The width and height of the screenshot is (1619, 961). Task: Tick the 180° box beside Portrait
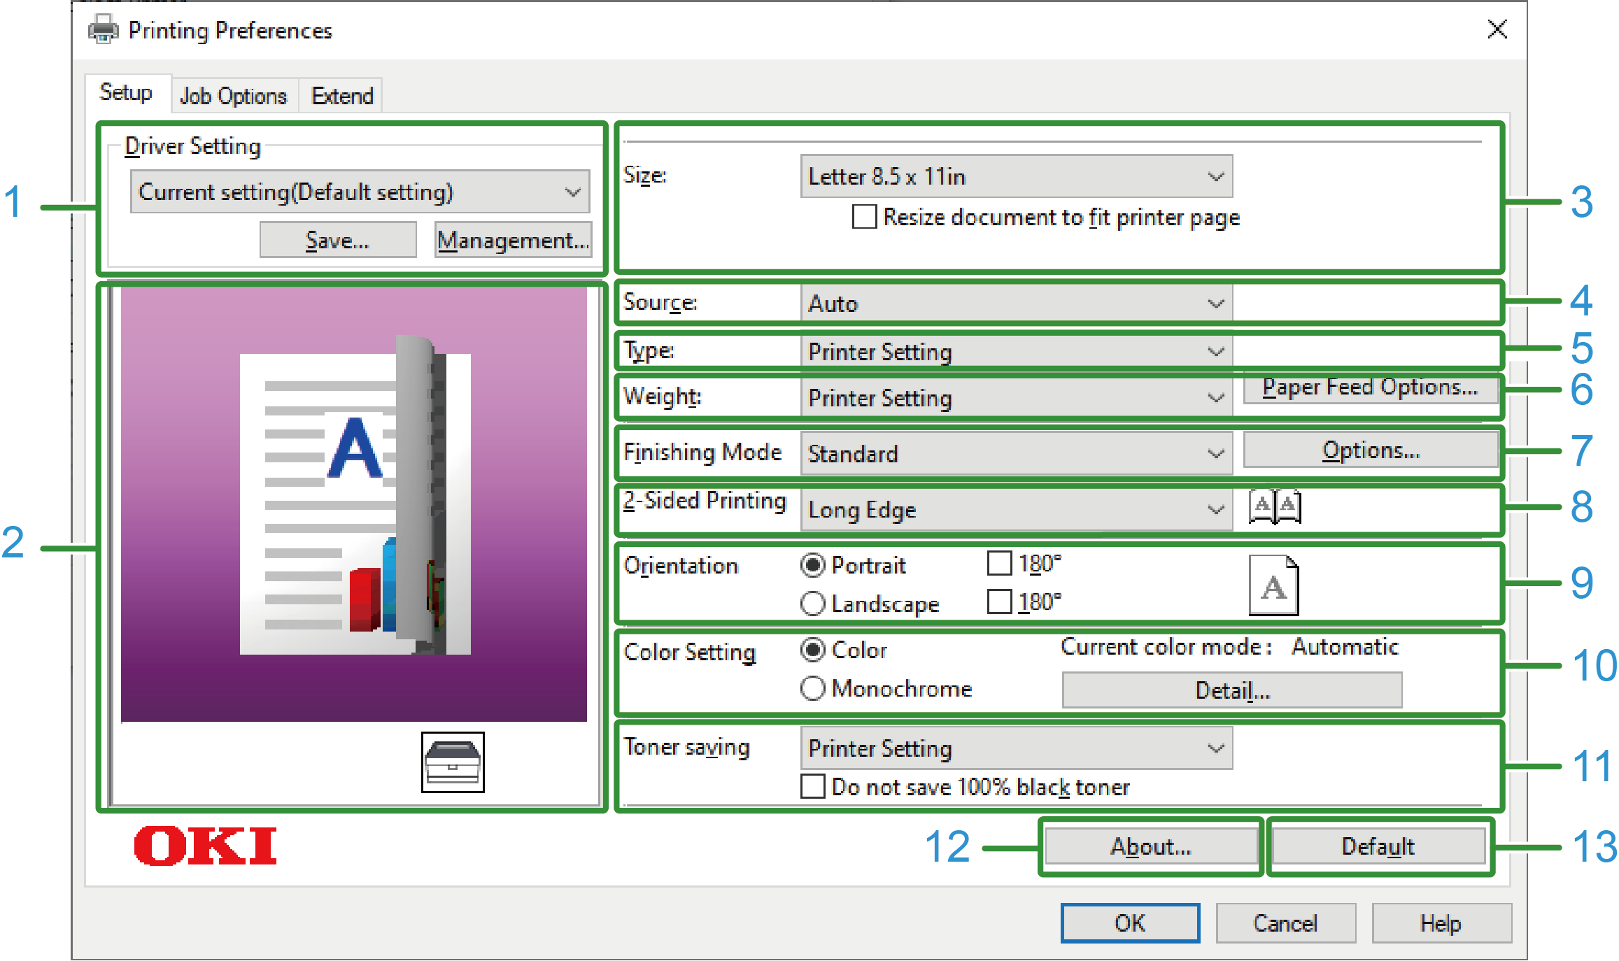998,563
